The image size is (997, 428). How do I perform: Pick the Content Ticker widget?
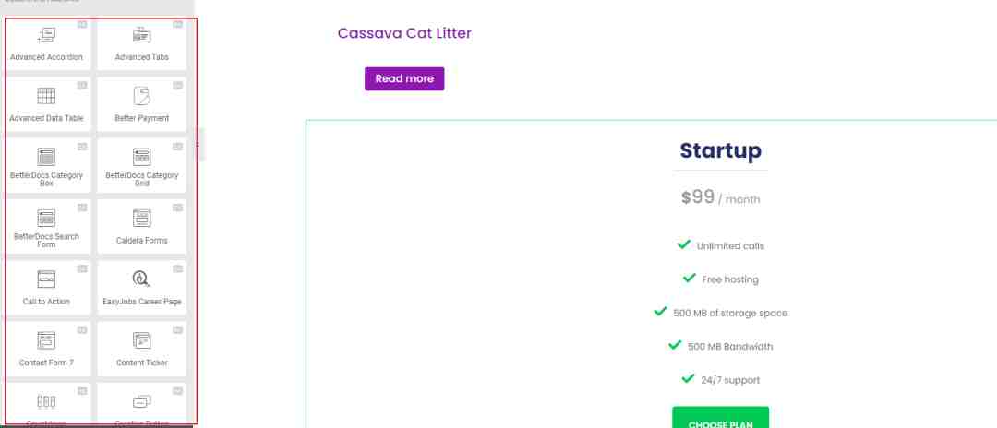coord(142,349)
